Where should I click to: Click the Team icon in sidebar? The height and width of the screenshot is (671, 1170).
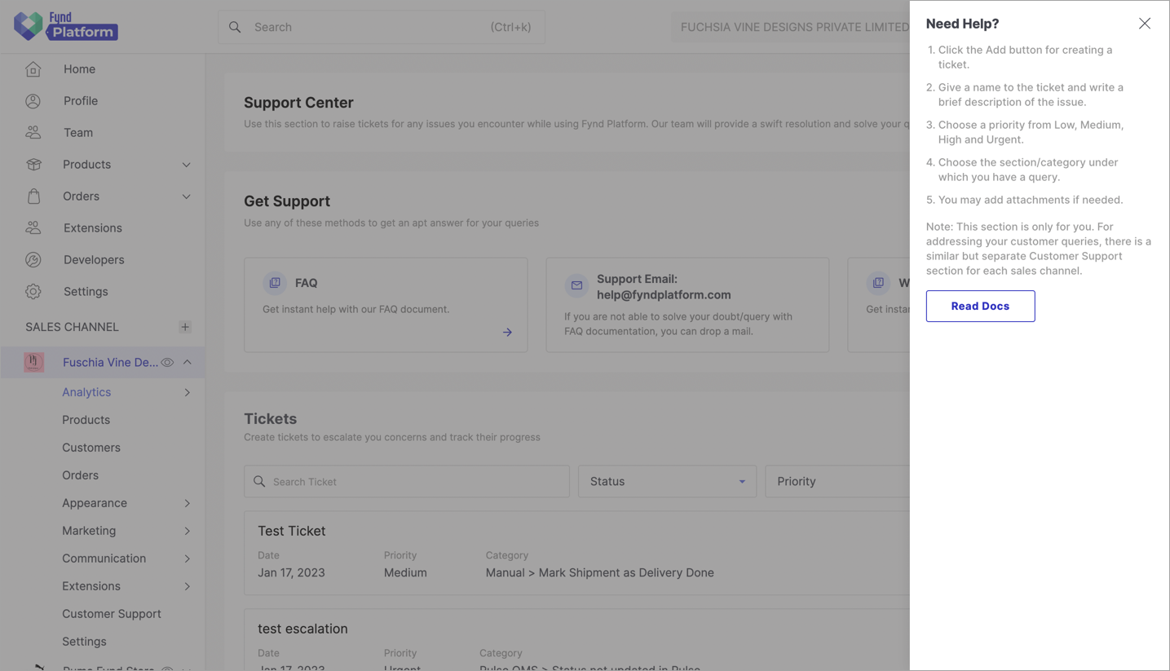(x=33, y=133)
